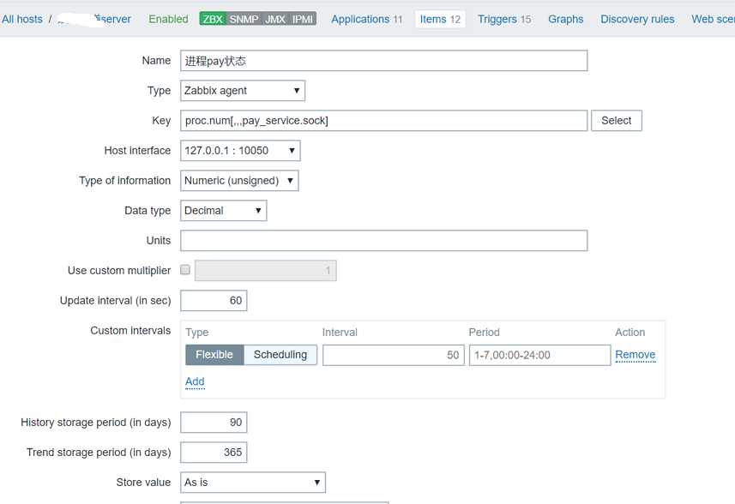This screenshot has width=735, height=504.
Task: Switch to the Items 12 tab
Action: click(x=440, y=19)
